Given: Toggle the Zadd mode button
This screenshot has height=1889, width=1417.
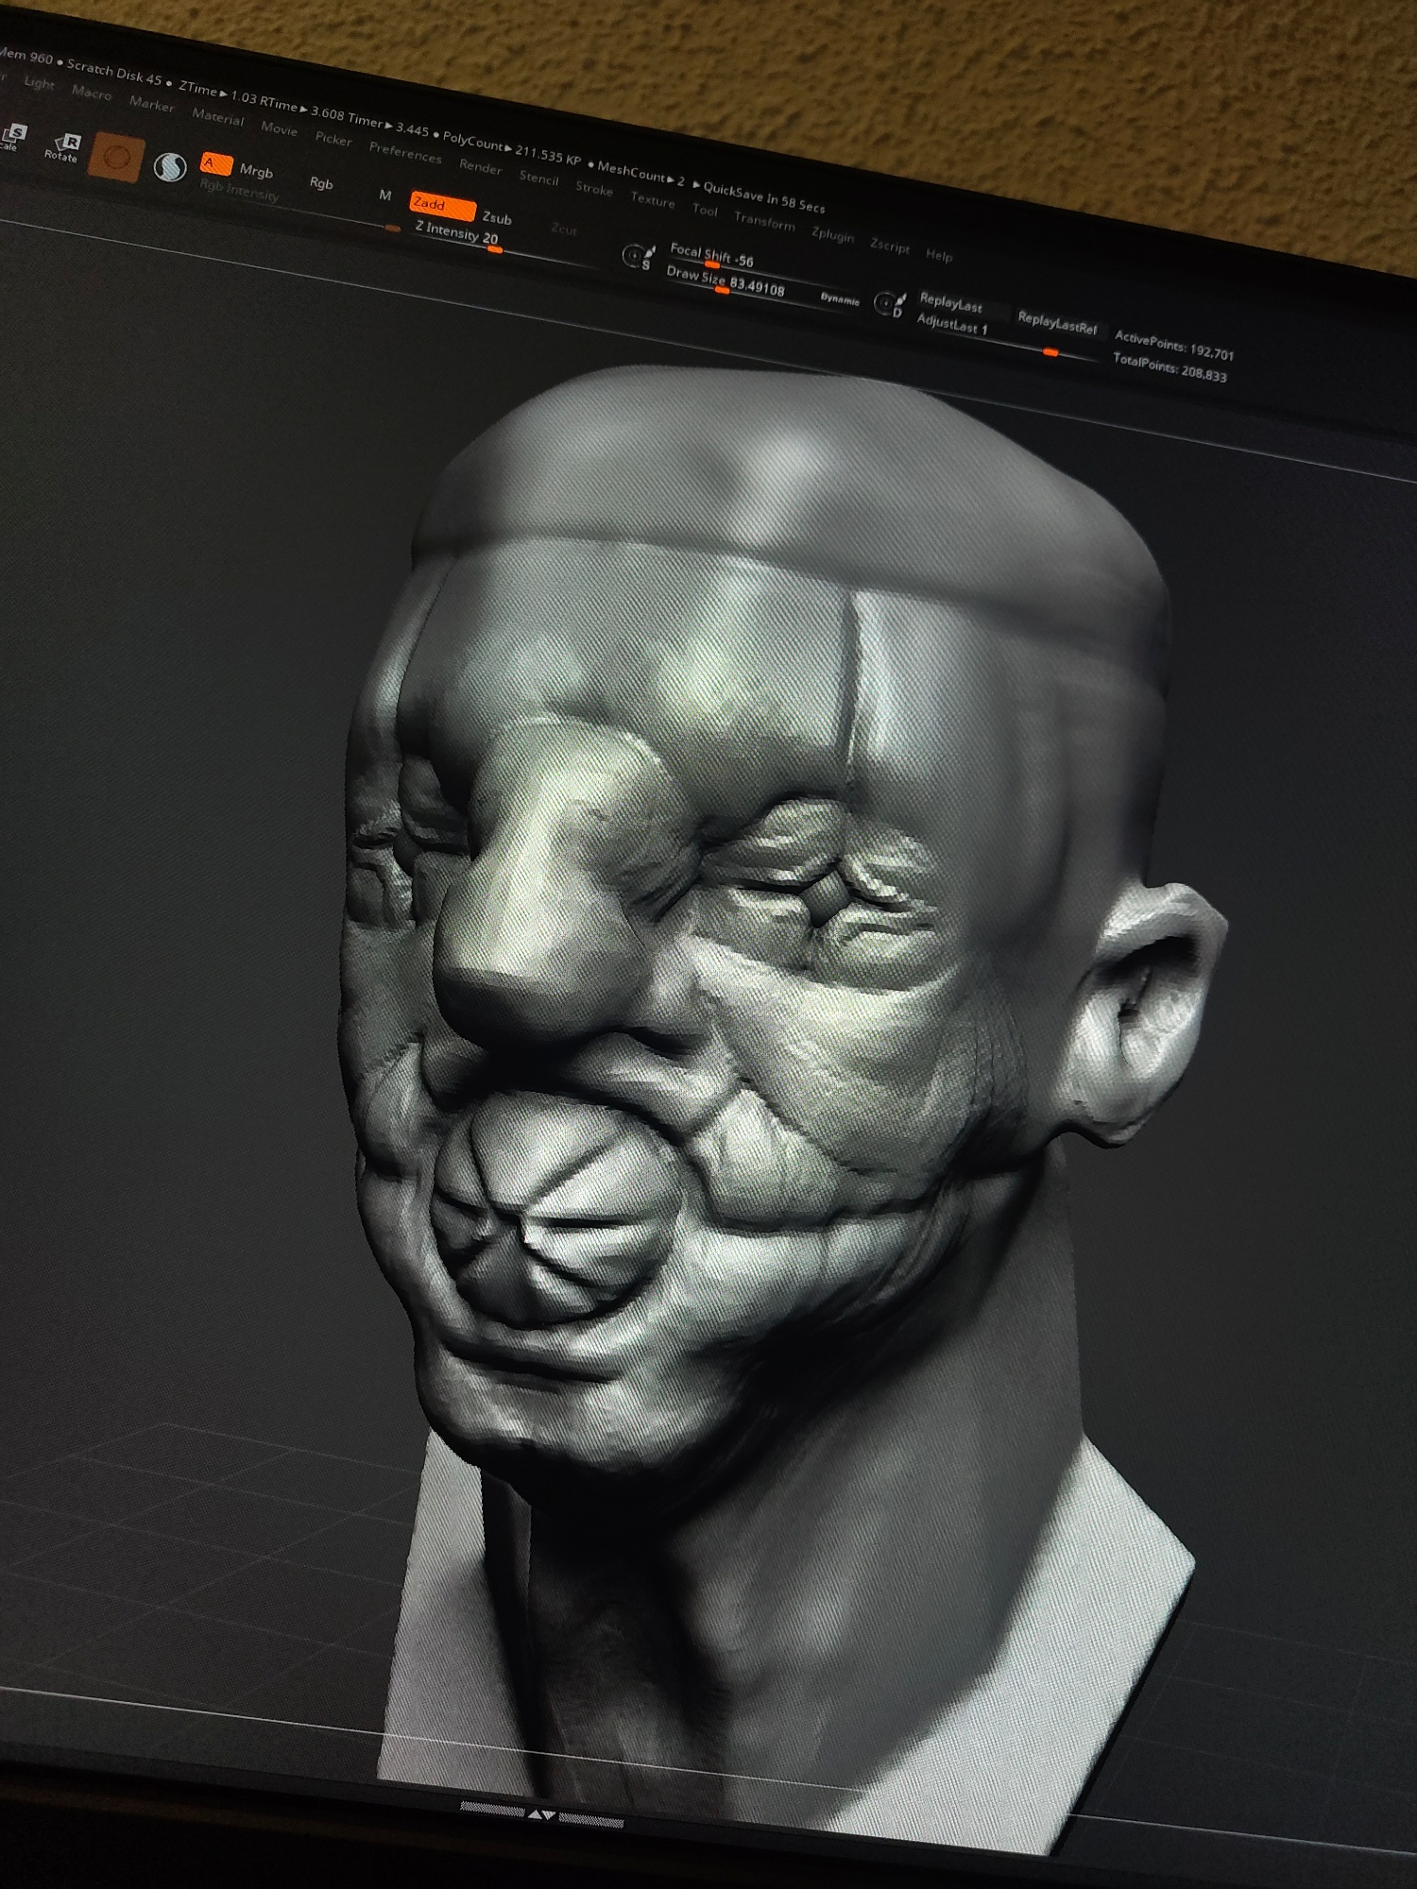Looking at the screenshot, I should [441, 205].
